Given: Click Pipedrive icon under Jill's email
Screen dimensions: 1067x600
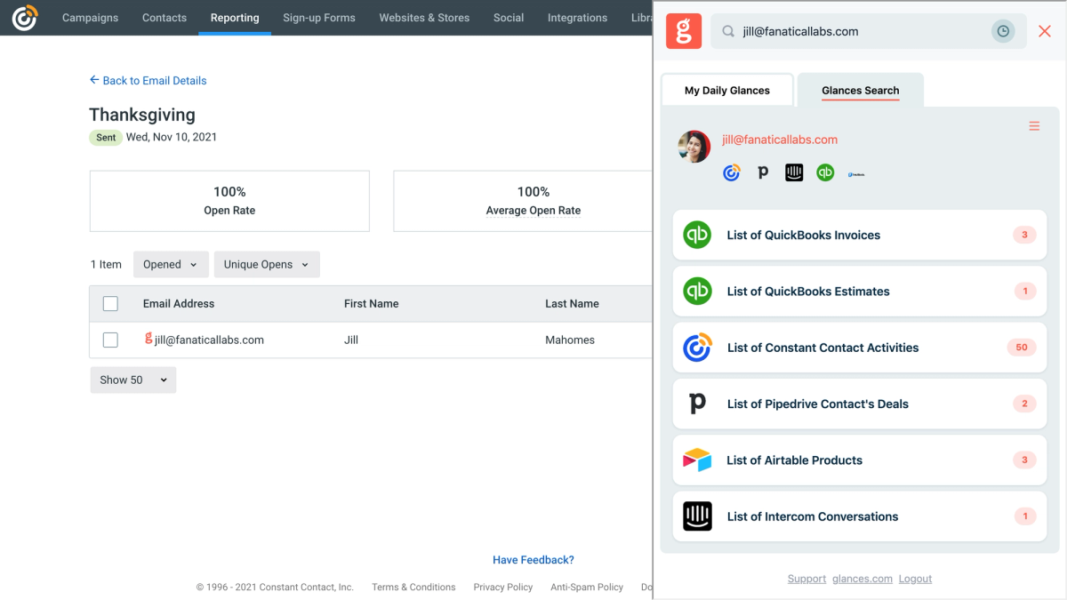Looking at the screenshot, I should coord(763,173).
